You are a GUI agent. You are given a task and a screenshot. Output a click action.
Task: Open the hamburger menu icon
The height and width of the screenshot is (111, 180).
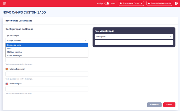tap(5, 3)
